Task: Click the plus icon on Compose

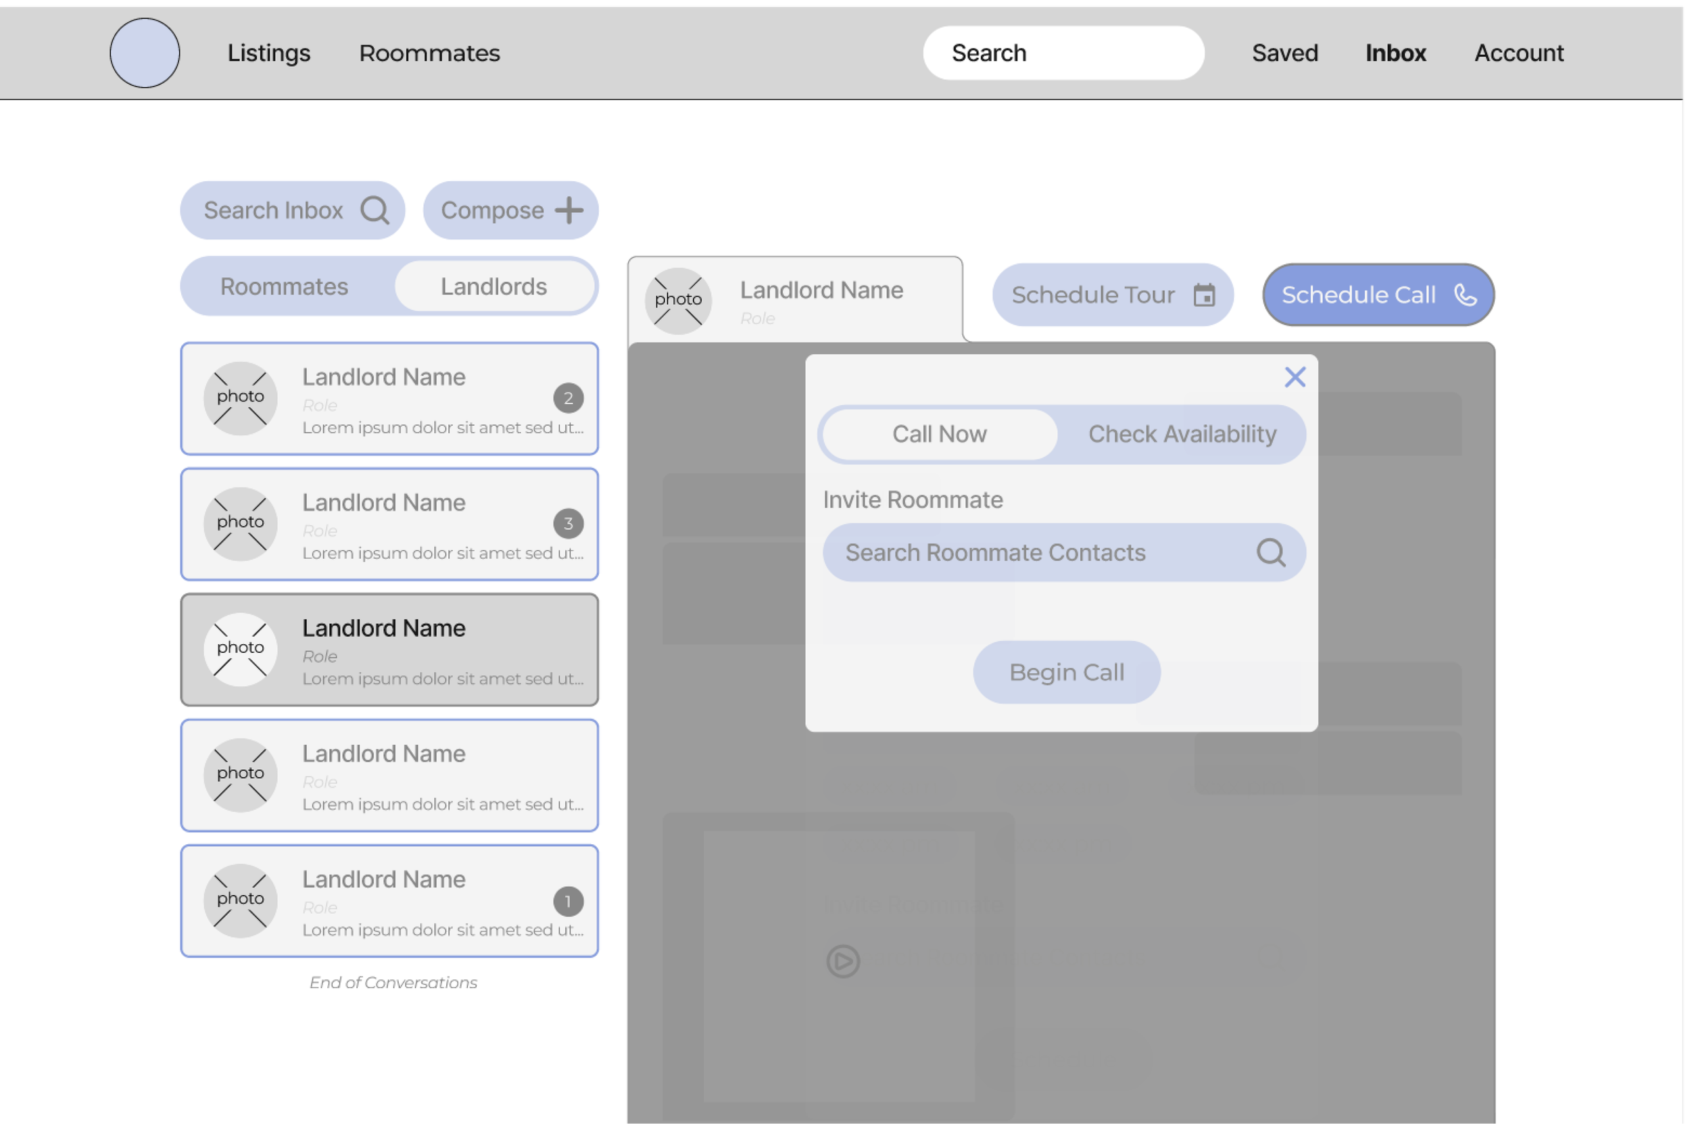Action: point(569,210)
